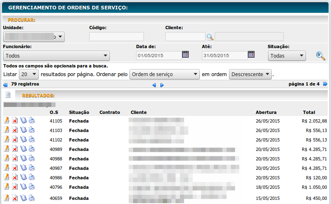Change results per page dropdown from 20
The image size is (331, 204).
(x=29, y=74)
